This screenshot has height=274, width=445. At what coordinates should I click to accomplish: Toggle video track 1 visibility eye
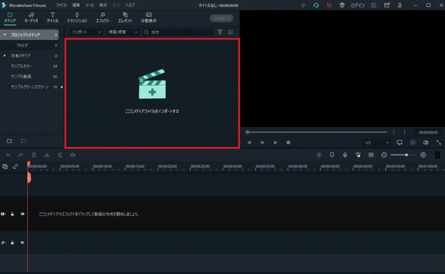pos(23,214)
